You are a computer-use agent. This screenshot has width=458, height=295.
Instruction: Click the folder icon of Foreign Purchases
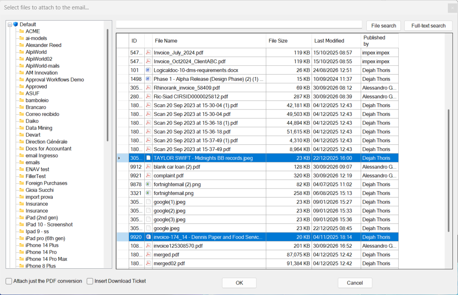tap(21, 183)
